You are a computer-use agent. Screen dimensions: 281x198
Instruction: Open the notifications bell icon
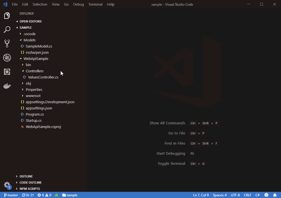click(275, 195)
